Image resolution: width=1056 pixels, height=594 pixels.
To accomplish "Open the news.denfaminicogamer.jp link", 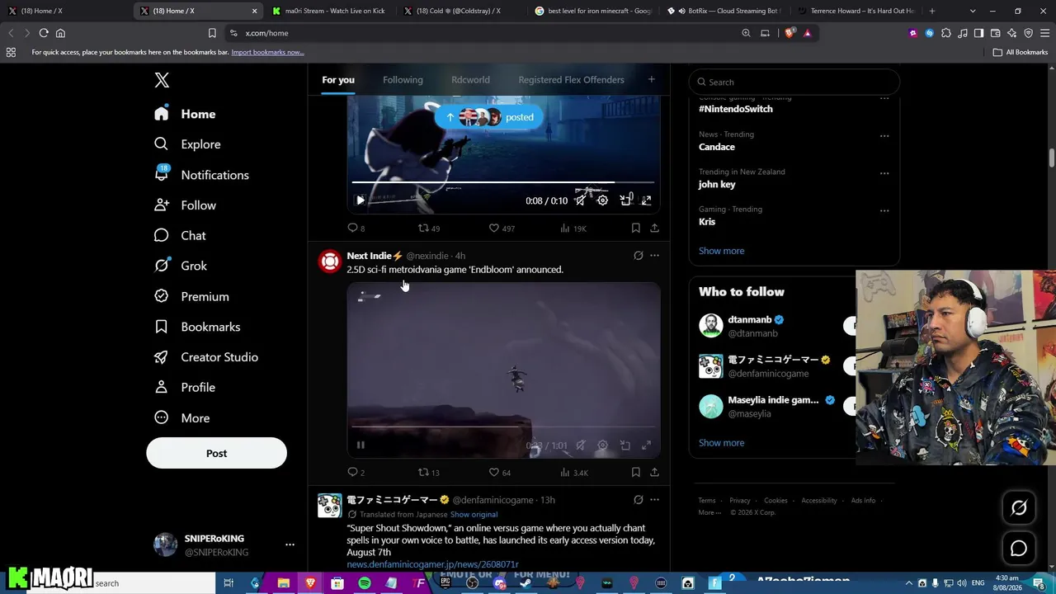I will 432,564.
